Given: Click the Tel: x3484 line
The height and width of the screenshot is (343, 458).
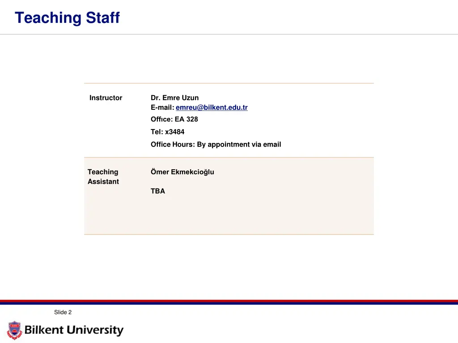Looking at the screenshot, I should pos(168,132).
